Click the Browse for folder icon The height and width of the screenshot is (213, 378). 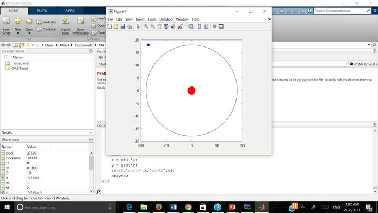21,45
